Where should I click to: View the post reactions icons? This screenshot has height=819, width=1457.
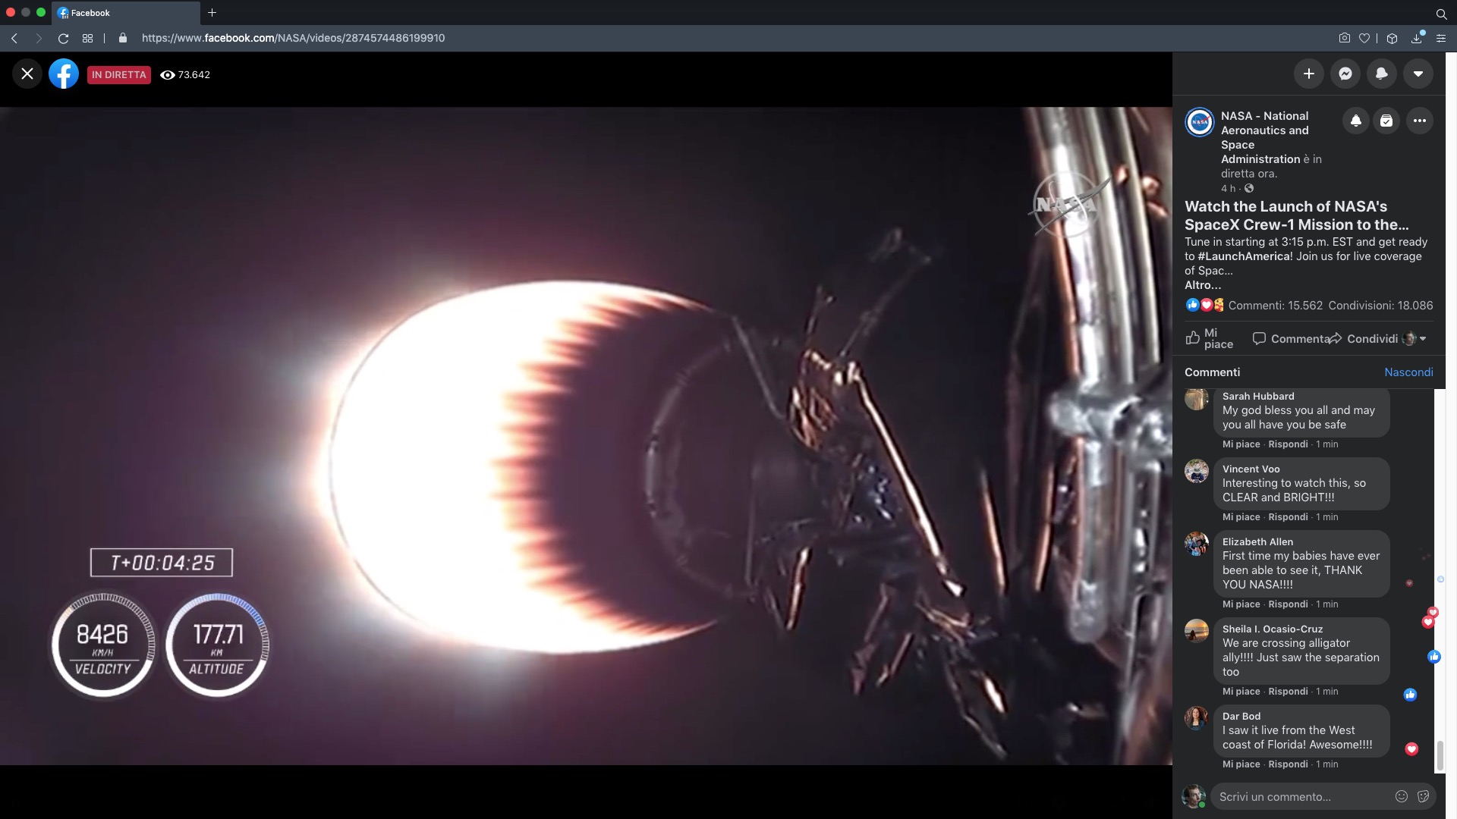pos(1205,305)
